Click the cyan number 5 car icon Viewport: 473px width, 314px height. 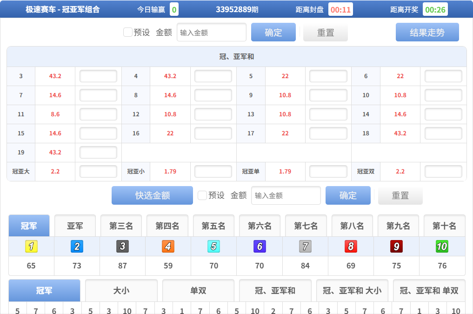tap(213, 247)
